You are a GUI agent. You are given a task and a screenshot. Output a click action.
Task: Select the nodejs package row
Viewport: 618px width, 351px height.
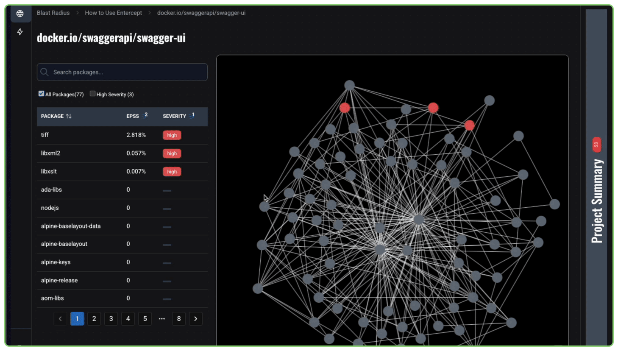pos(122,208)
